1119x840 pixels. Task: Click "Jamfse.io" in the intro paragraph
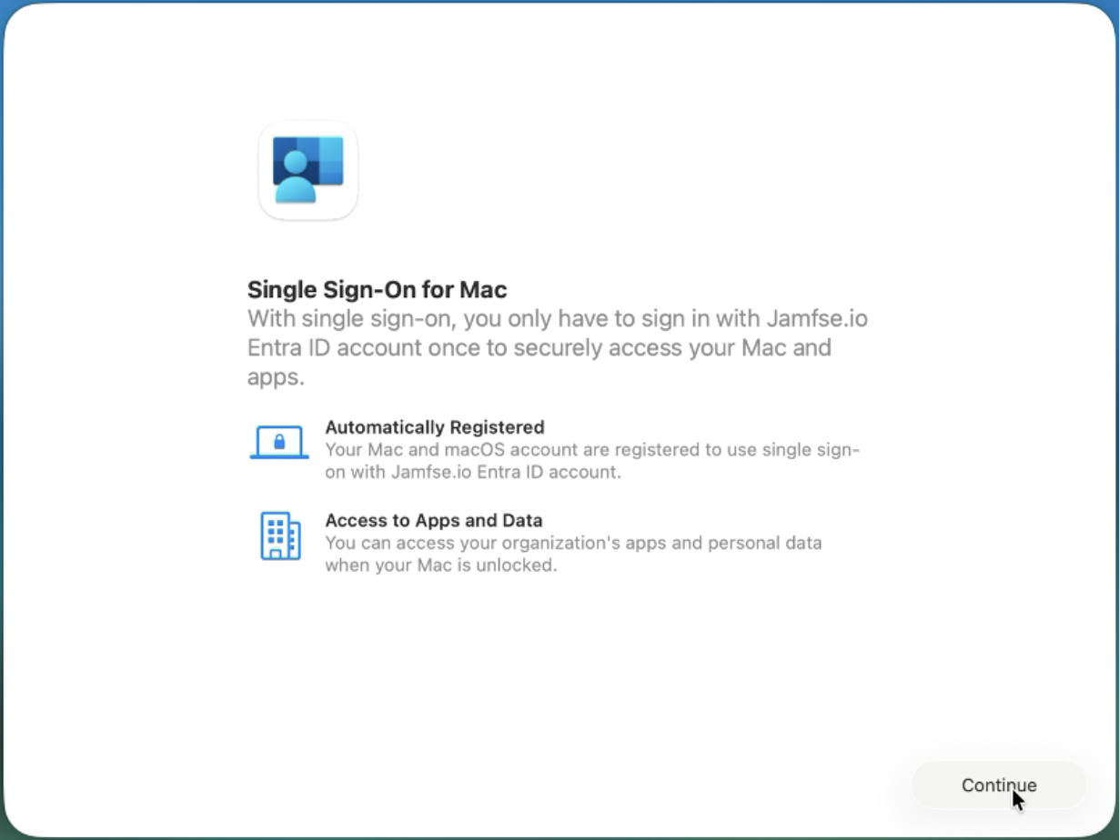816,319
